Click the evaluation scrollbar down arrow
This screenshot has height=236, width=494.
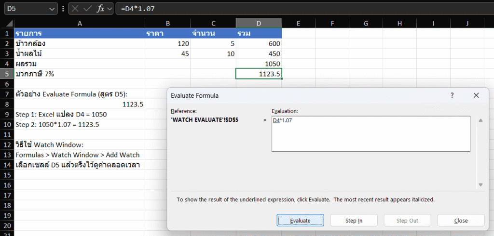tap(480, 185)
